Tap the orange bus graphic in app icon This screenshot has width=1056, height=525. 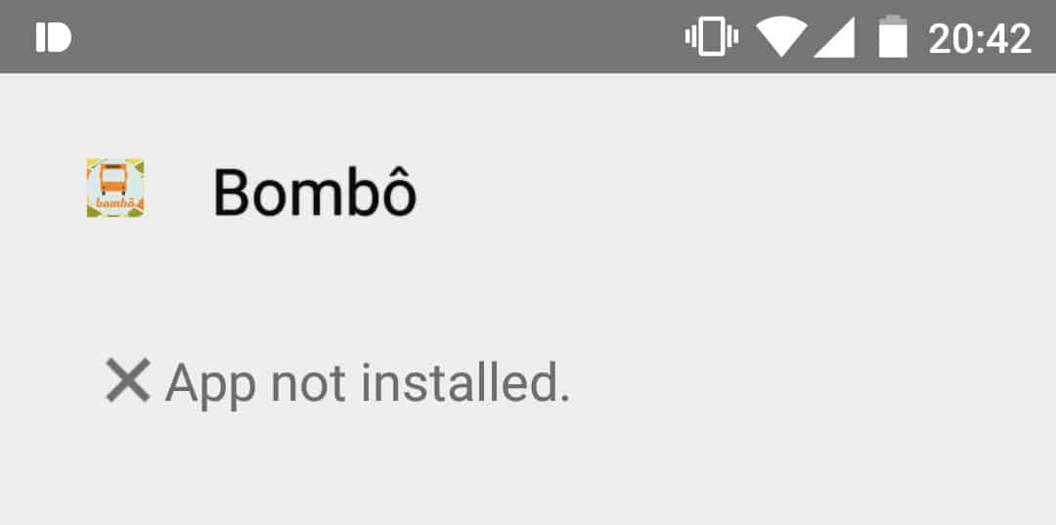click(113, 179)
